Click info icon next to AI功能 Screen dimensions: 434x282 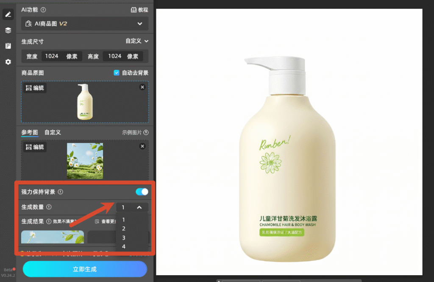click(43, 10)
